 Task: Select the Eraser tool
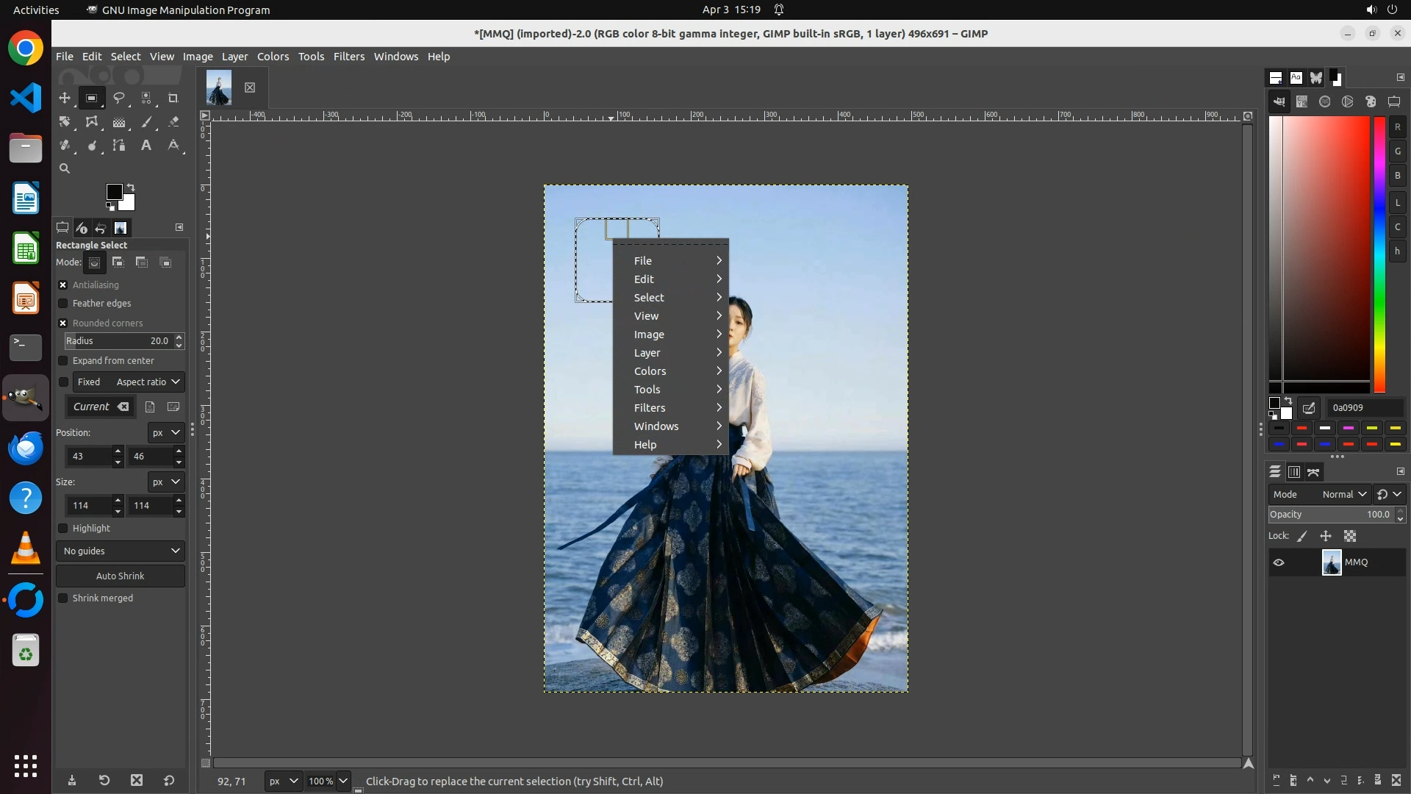click(173, 122)
